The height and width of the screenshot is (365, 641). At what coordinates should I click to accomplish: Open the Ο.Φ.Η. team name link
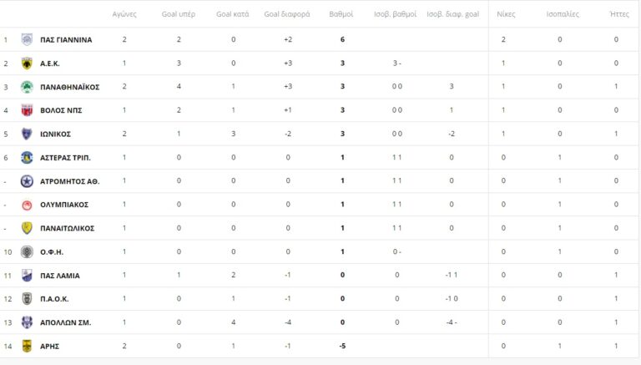pyautogui.click(x=52, y=251)
